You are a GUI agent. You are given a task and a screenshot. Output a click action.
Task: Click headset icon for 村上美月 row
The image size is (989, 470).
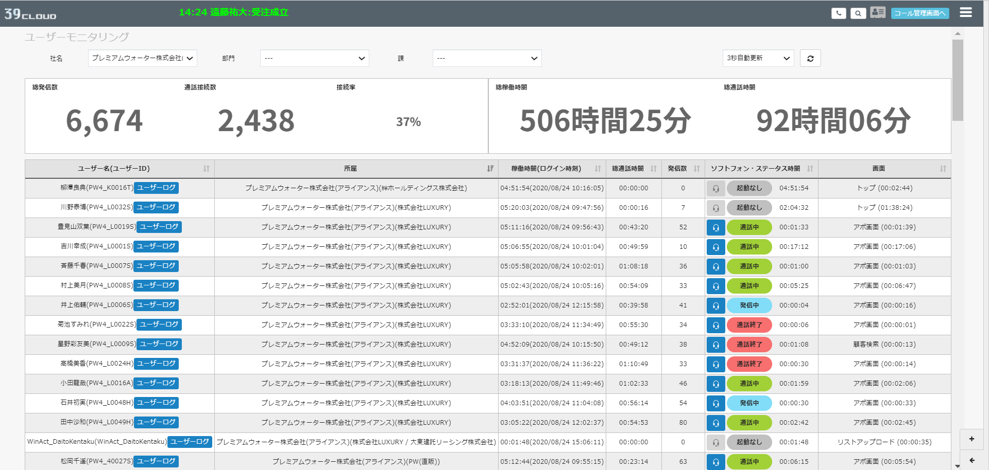(716, 286)
